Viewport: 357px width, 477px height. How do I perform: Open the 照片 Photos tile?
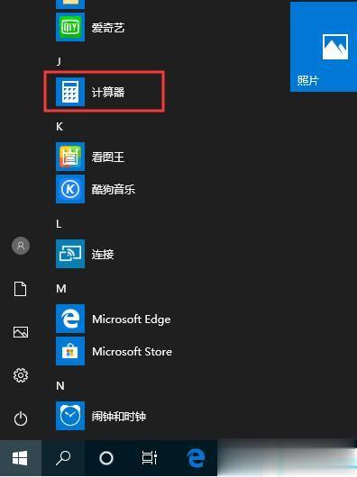tap(324, 46)
